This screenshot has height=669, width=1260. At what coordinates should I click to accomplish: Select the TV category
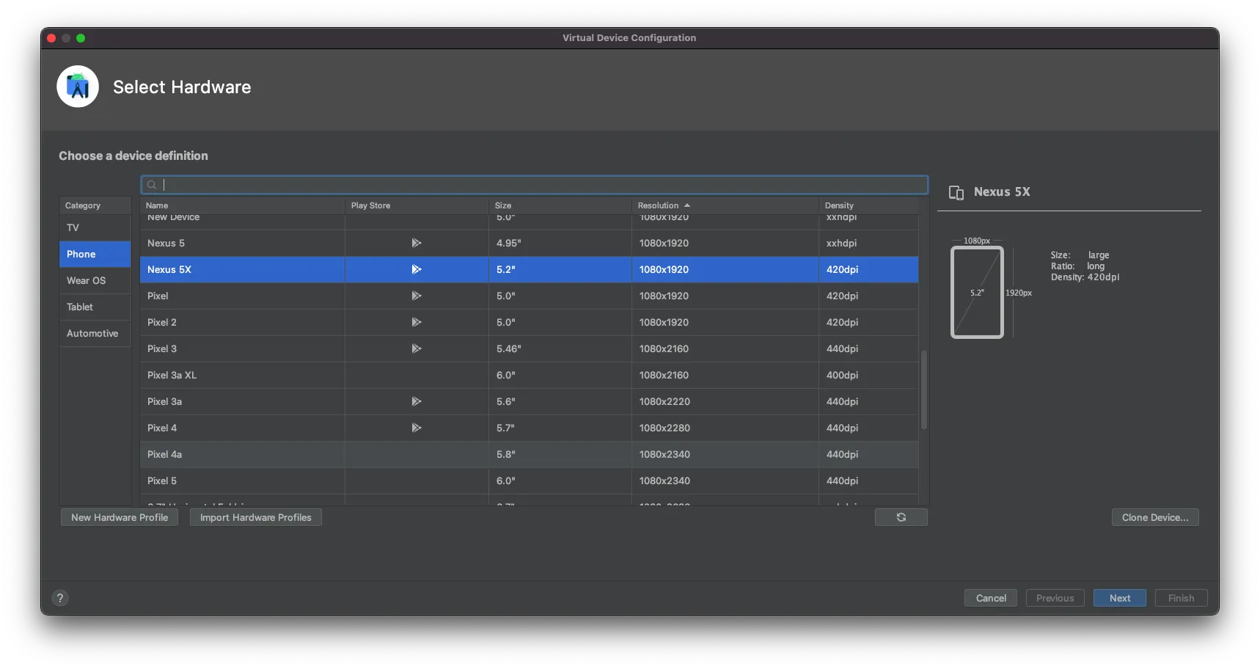(x=95, y=227)
